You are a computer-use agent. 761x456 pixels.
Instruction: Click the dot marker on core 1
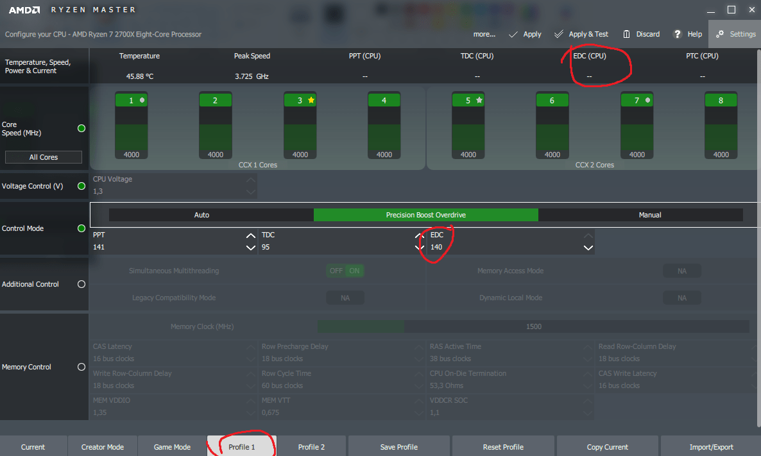pos(142,100)
